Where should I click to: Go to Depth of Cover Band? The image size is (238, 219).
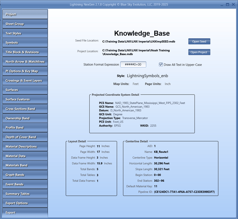pyautogui.click(x=25, y=137)
